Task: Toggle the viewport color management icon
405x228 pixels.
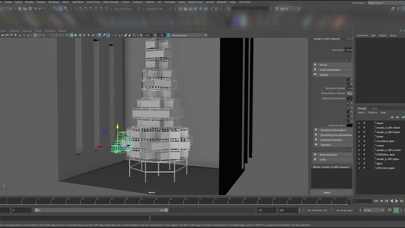Action: (x=168, y=35)
